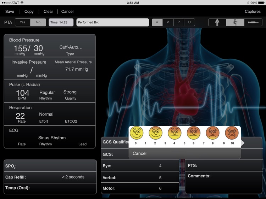Tap the SPO2 field
Viewport: 266px width, 199px height.
coord(50,166)
